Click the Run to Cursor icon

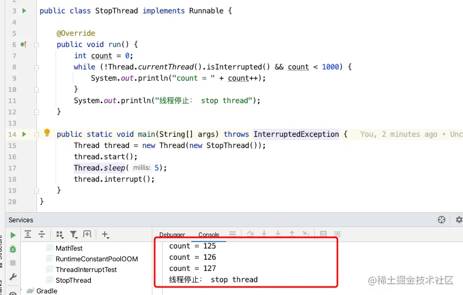point(306,234)
